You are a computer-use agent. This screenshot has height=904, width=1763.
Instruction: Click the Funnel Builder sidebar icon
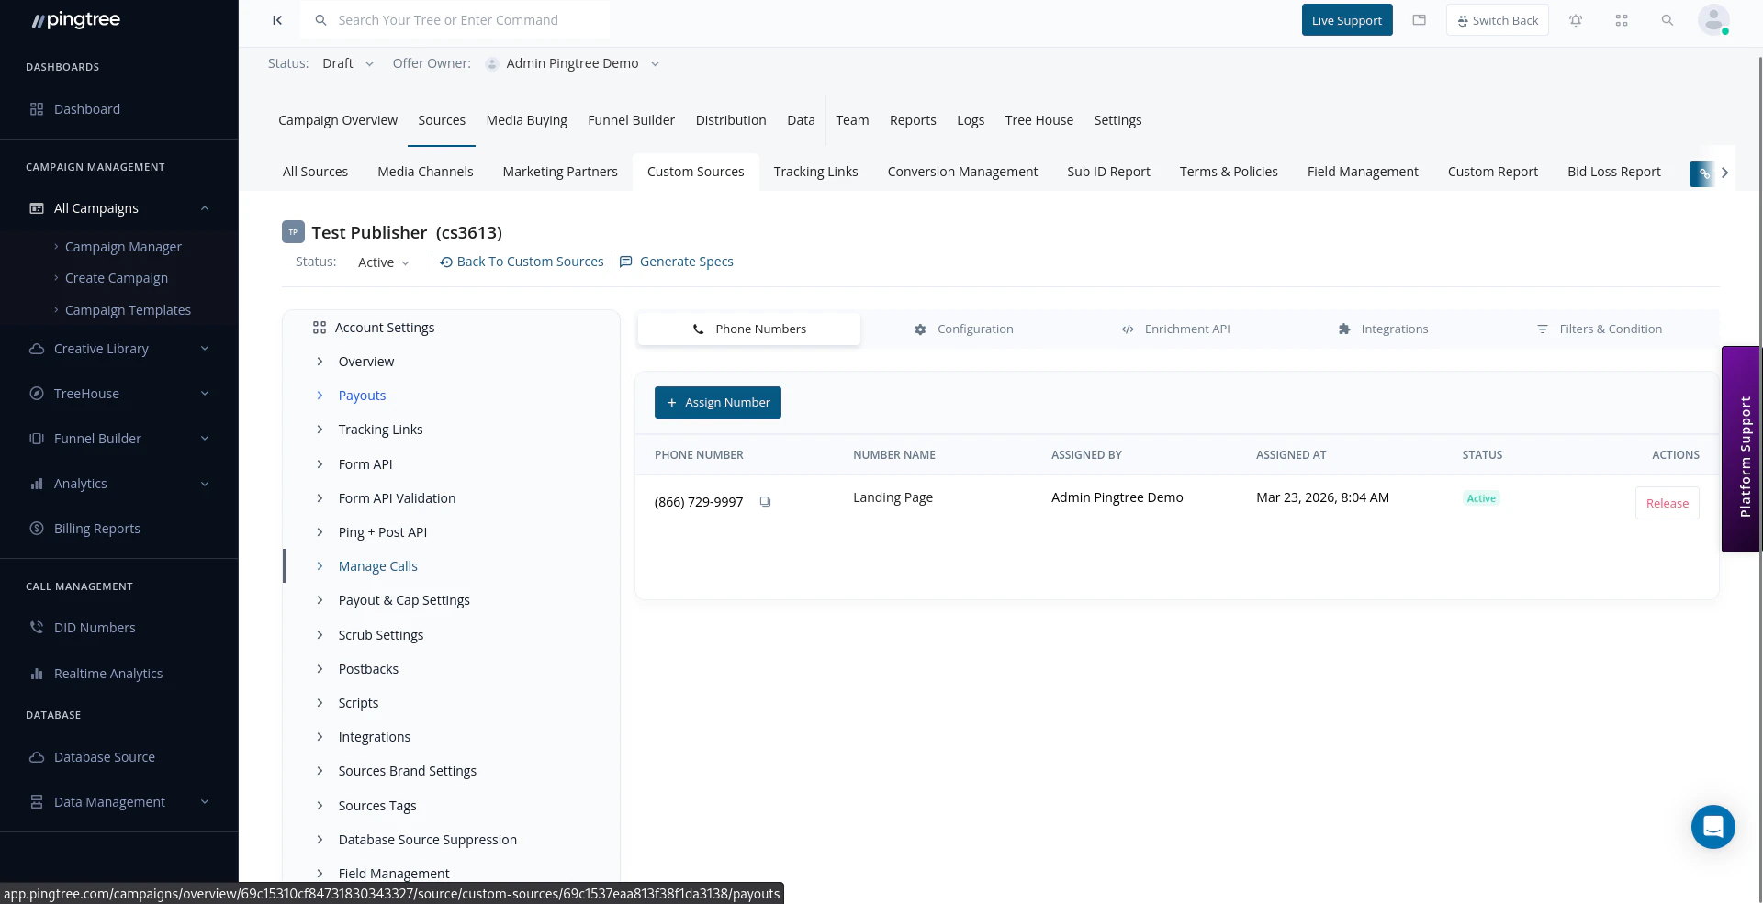pos(37,439)
